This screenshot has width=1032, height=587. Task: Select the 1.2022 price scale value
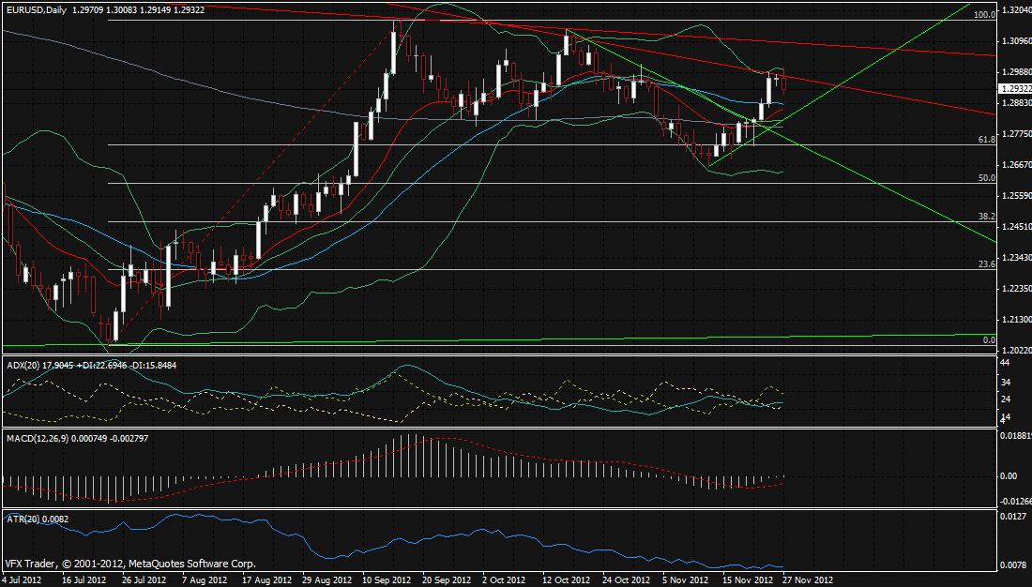click(x=1014, y=350)
